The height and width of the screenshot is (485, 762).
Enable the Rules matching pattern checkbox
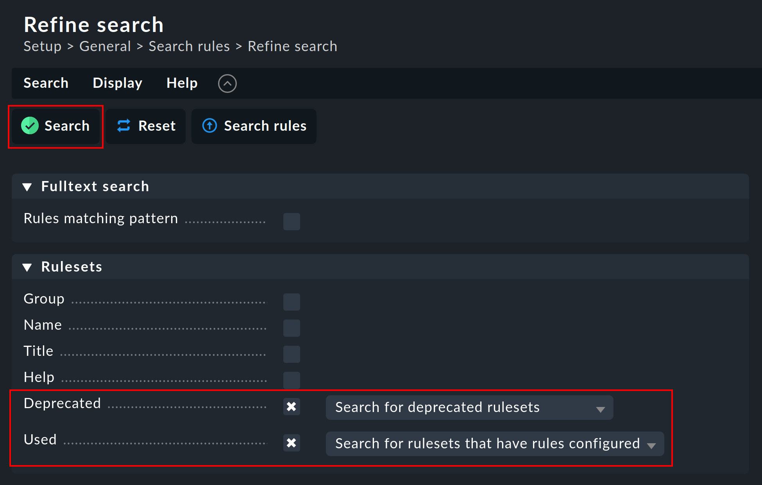point(292,221)
